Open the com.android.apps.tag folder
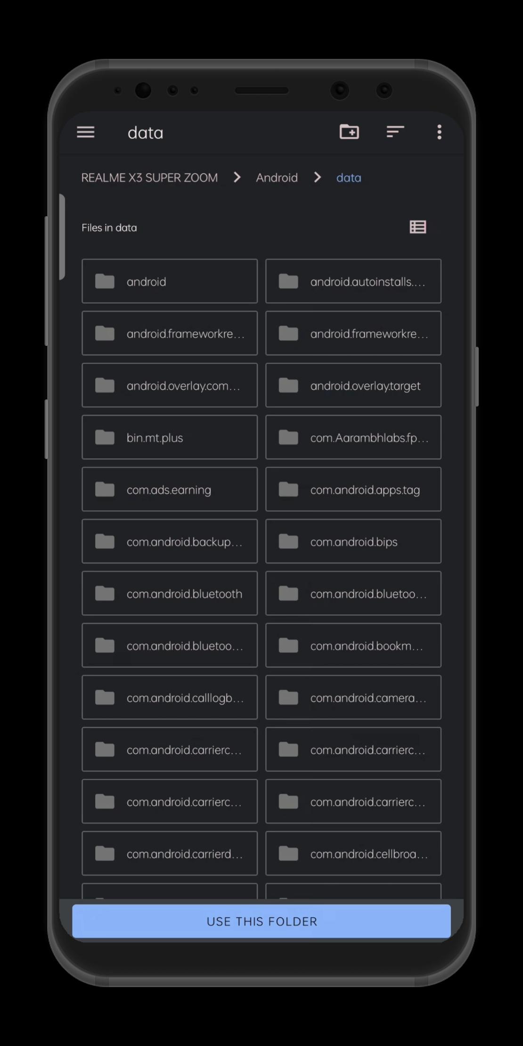The width and height of the screenshot is (523, 1046). (353, 489)
